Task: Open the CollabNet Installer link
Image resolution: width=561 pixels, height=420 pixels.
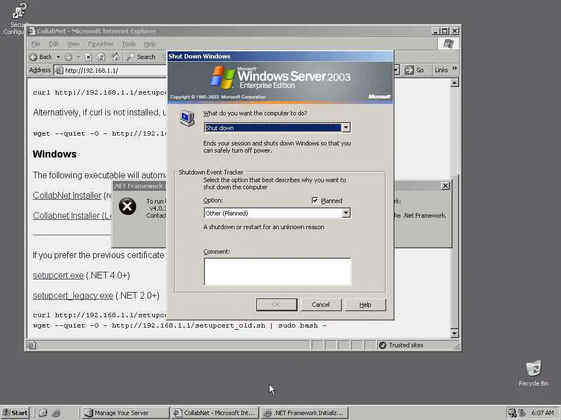Action: coord(67,195)
